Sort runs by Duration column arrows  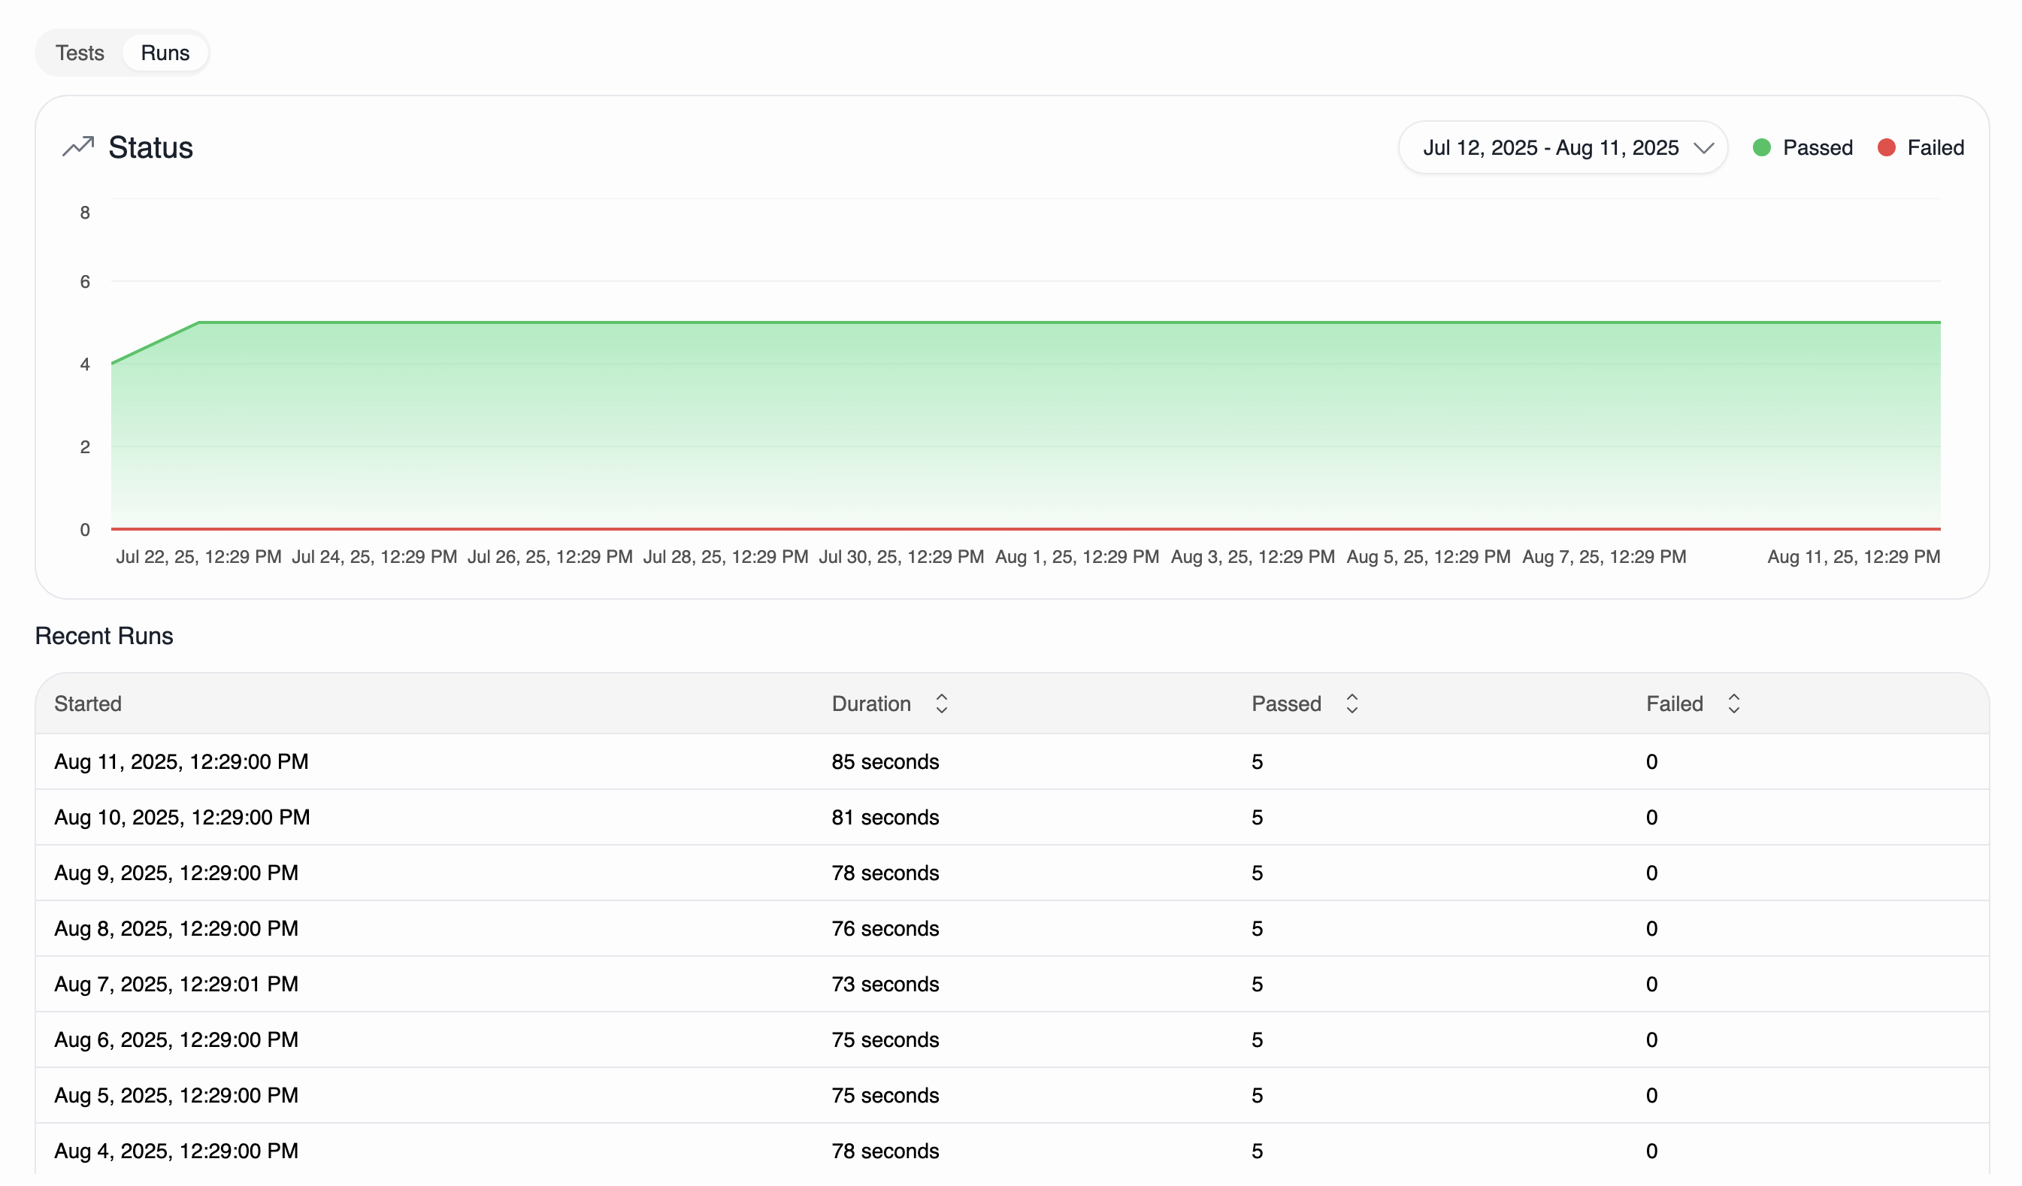[x=941, y=703]
